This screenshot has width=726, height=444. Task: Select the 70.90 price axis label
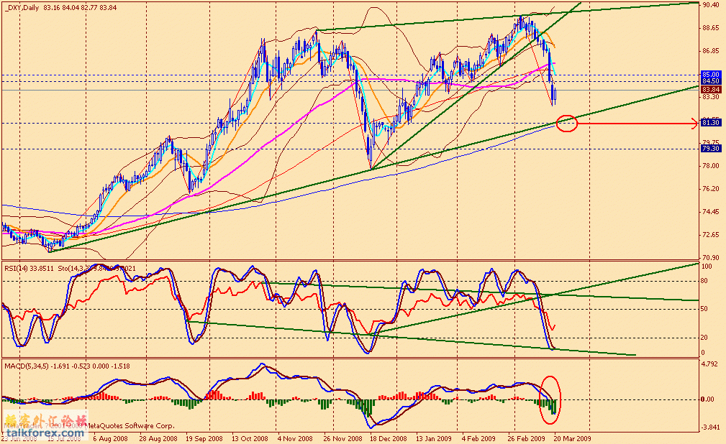pos(711,258)
